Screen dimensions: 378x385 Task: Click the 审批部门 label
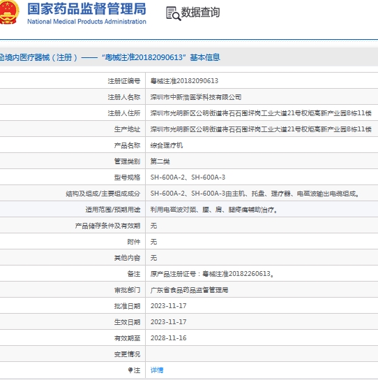pyautogui.click(x=127, y=290)
